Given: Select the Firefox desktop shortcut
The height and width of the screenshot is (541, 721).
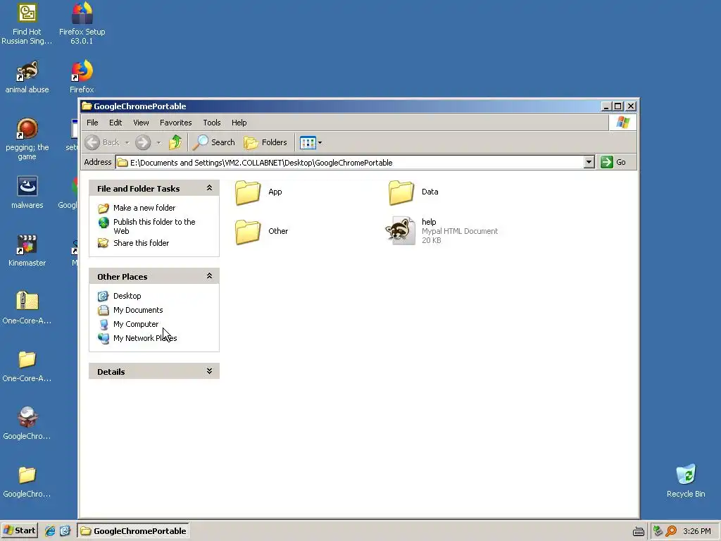Looking at the screenshot, I should click(82, 76).
